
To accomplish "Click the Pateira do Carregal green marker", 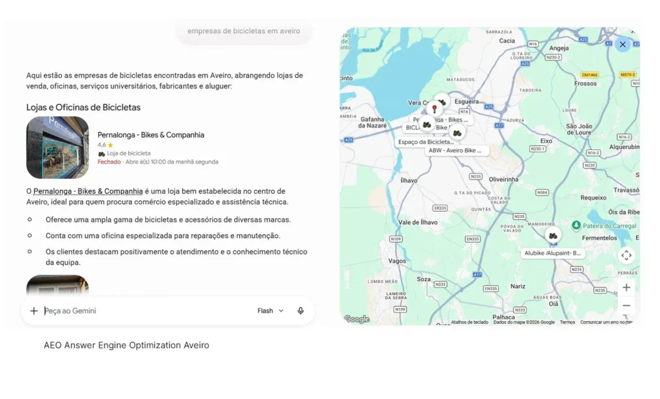I will 576,225.
